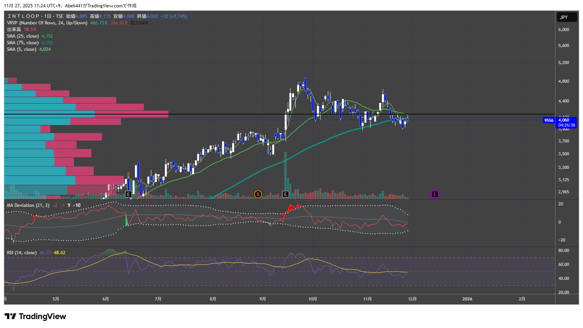Open the June earnings E marker

128,194
